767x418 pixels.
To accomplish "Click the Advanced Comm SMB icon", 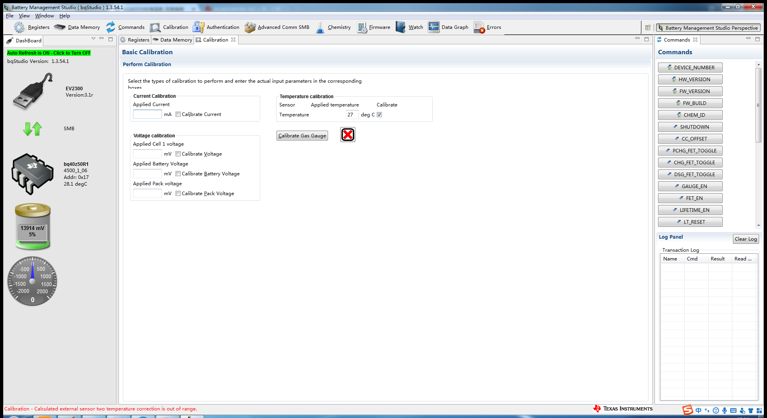I will 250,27.
